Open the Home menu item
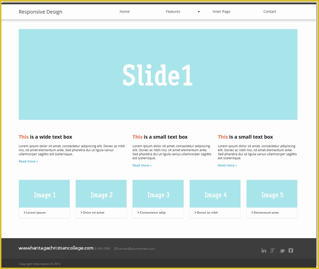This screenshot has width=319, height=269. click(125, 12)
